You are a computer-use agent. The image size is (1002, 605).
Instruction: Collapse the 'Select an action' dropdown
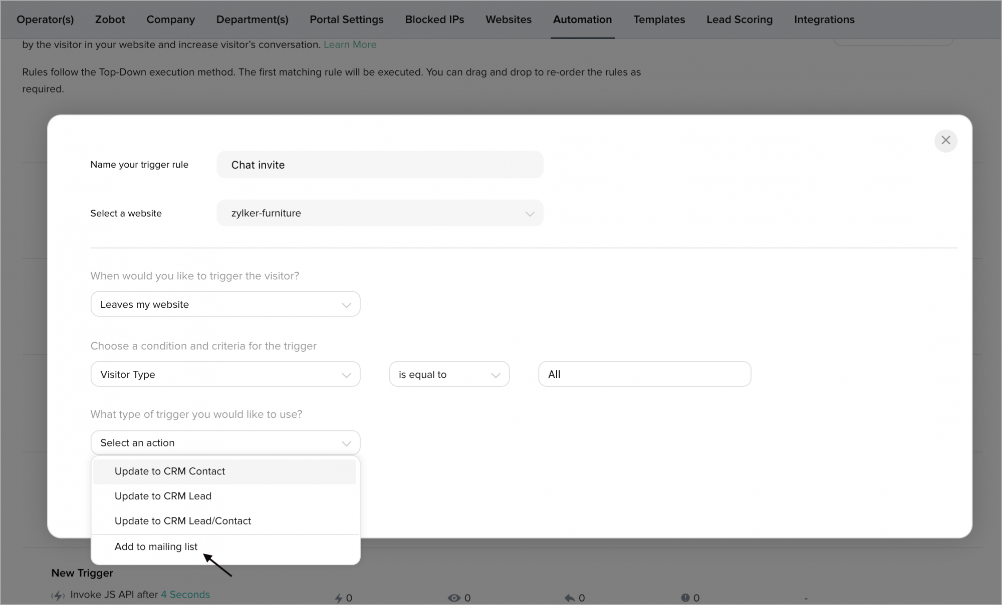[x=225, y=443]
